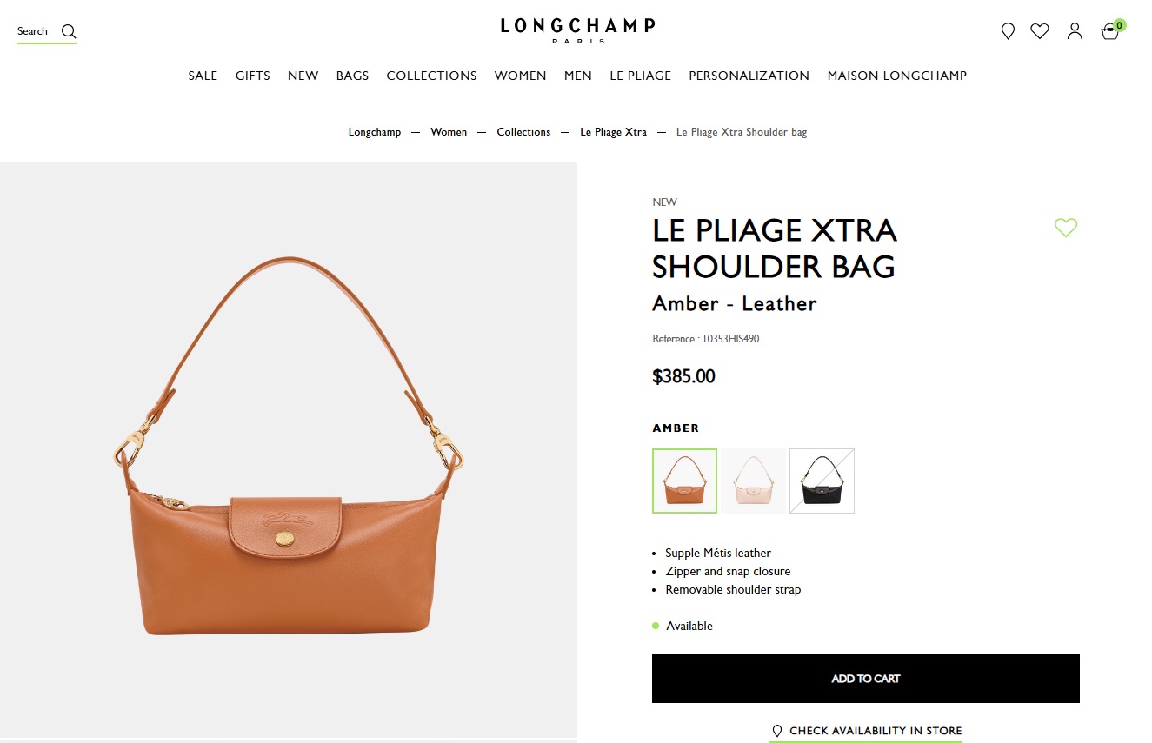
Task: Click the Search input field
Action: (47, 32)
